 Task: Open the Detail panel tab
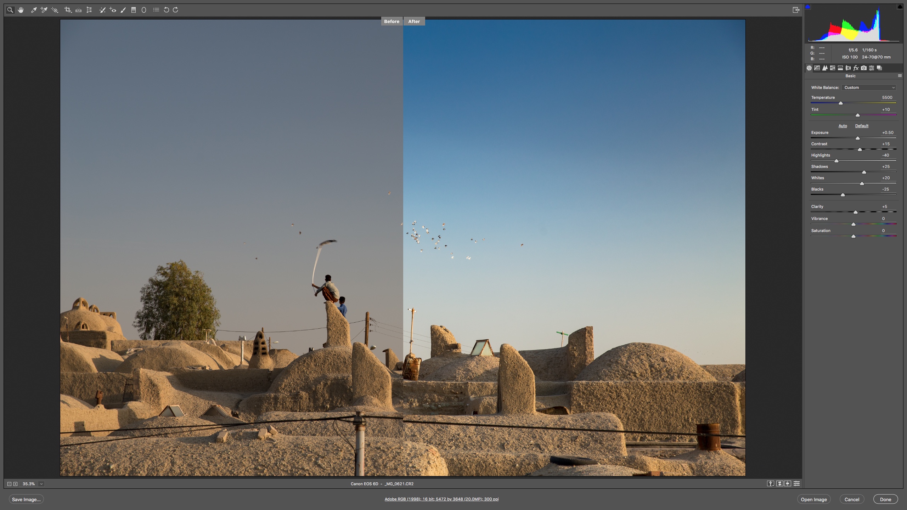[825, 68]
